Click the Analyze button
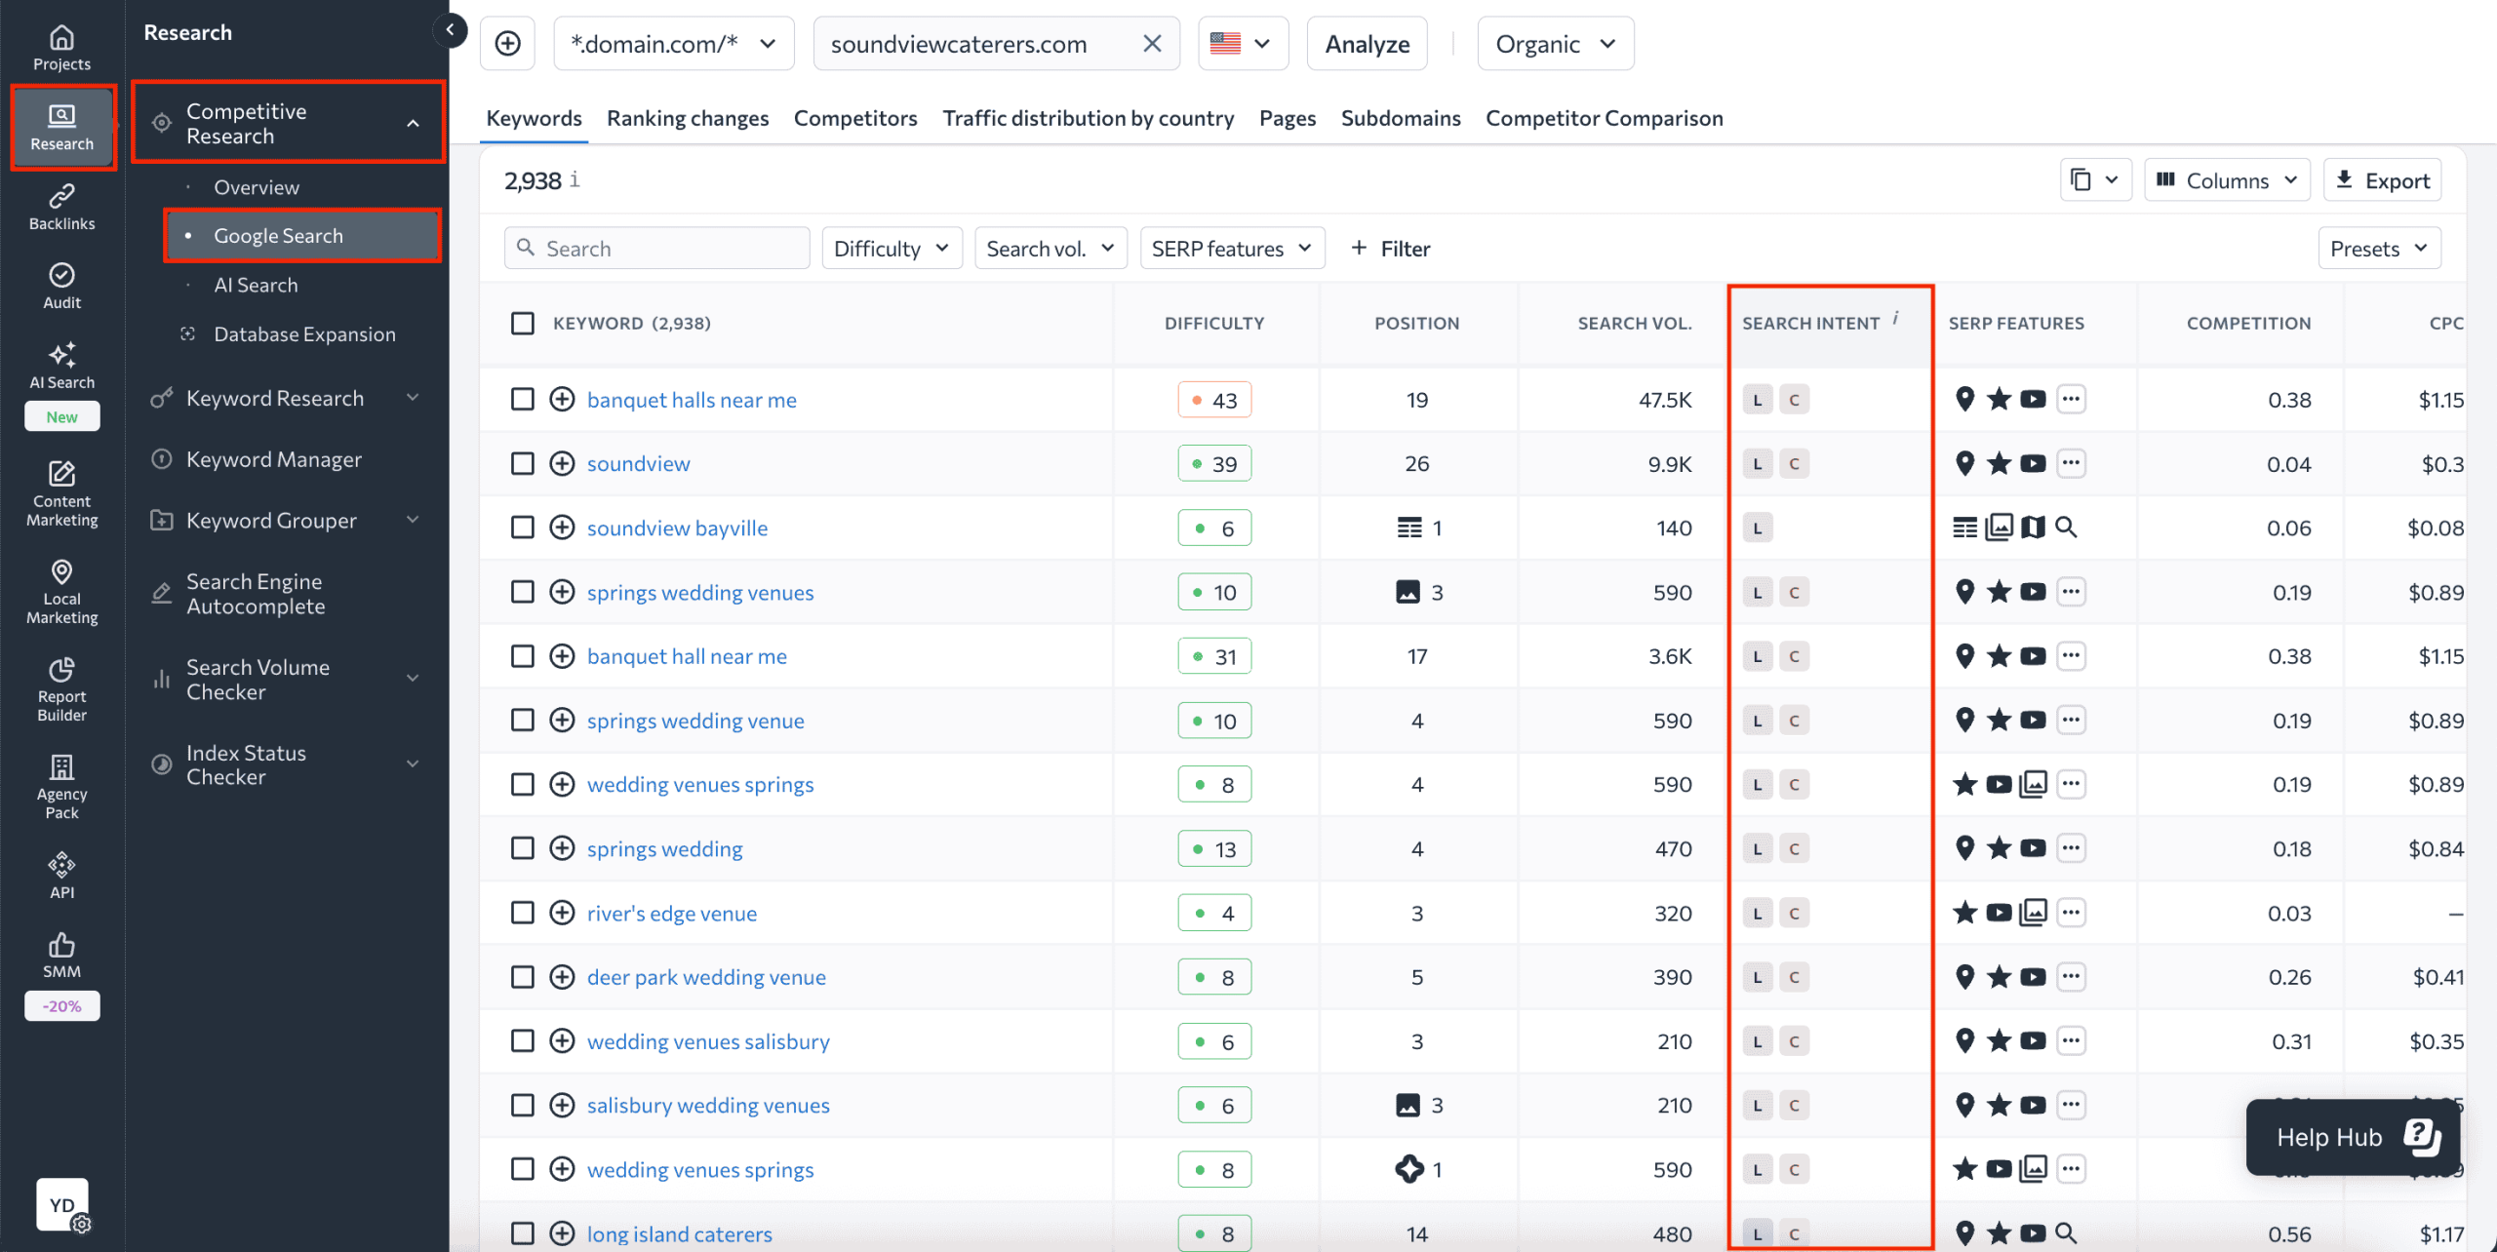Screen dimensions: 2497x1252 click(1366, 43)
